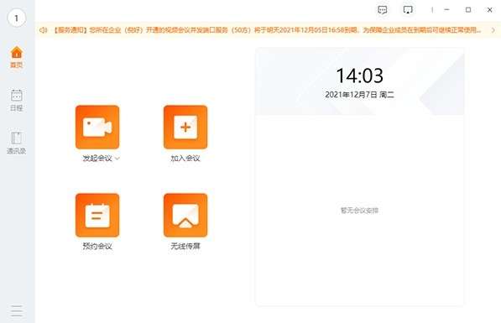Viewport: 501px width, 323px height.
Task: Expand service notice with right chevron
Action: (x=493, y=30)
